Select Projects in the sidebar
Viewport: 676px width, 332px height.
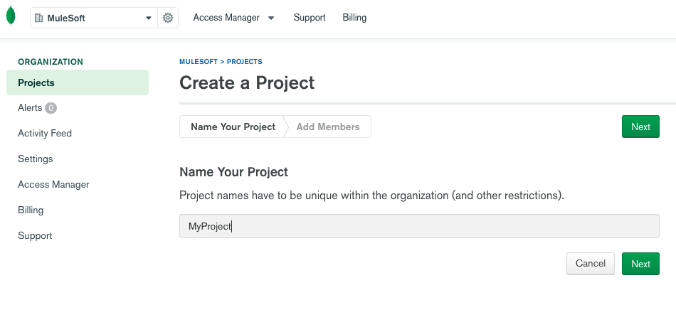78,82
